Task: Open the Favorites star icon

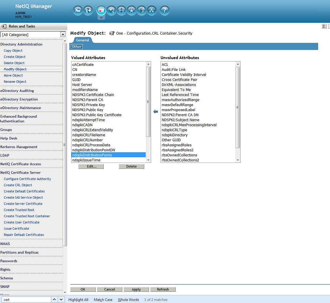Action: (x=132, y=10)
